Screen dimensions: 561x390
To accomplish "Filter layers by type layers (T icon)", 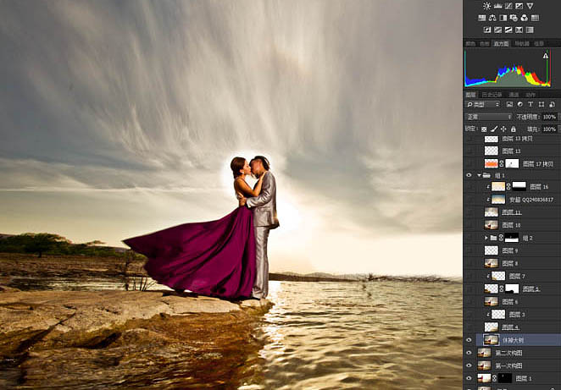I will (x=530, y=104).
